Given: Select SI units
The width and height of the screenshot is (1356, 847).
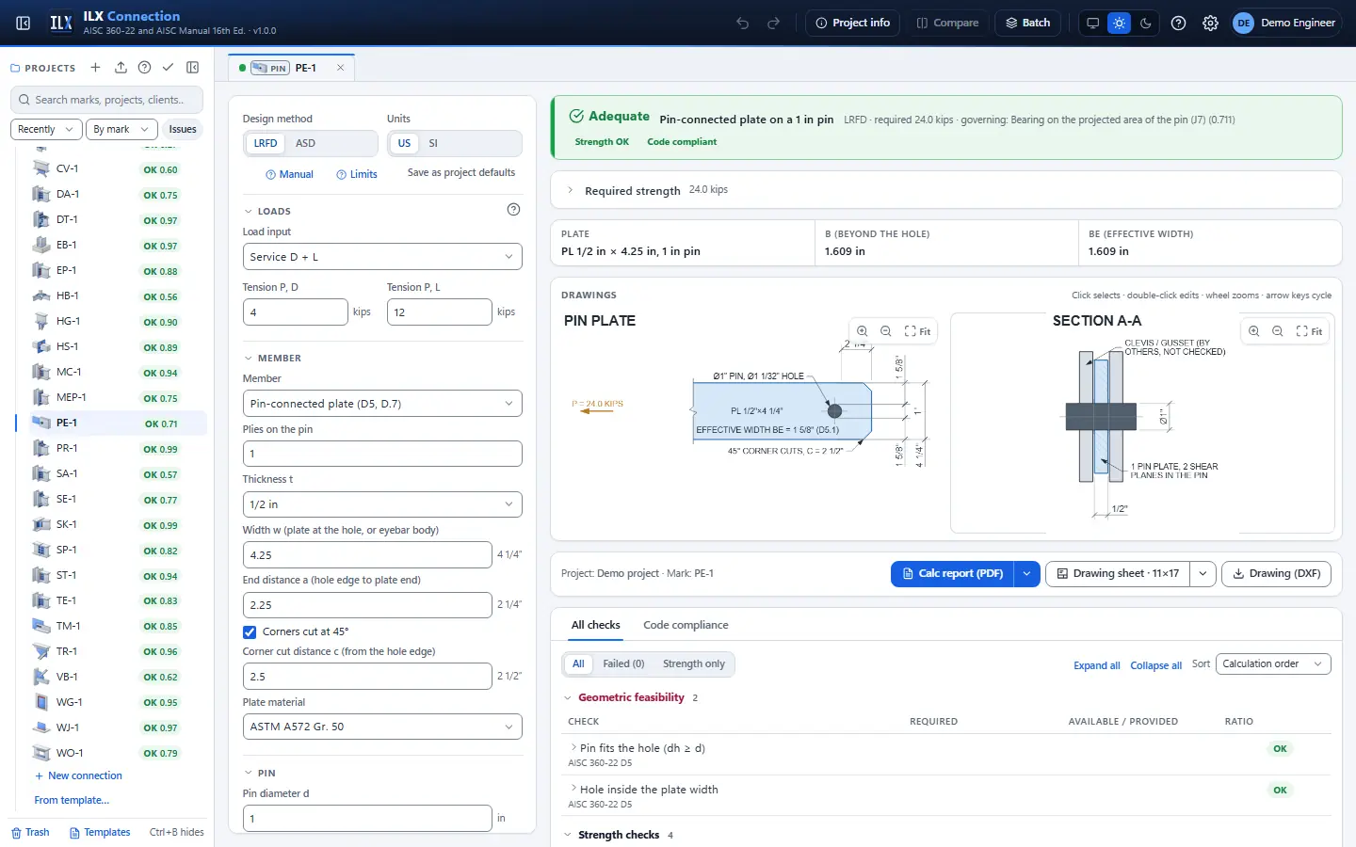Looking at the screenshot, I should click(433, 143).
